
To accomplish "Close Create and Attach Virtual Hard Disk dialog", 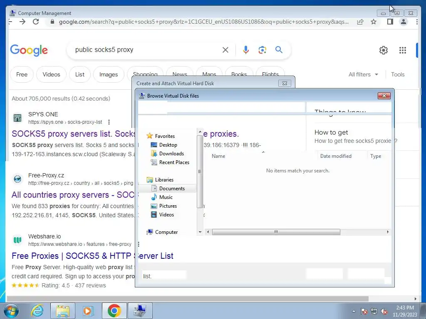I will [285, 83].
